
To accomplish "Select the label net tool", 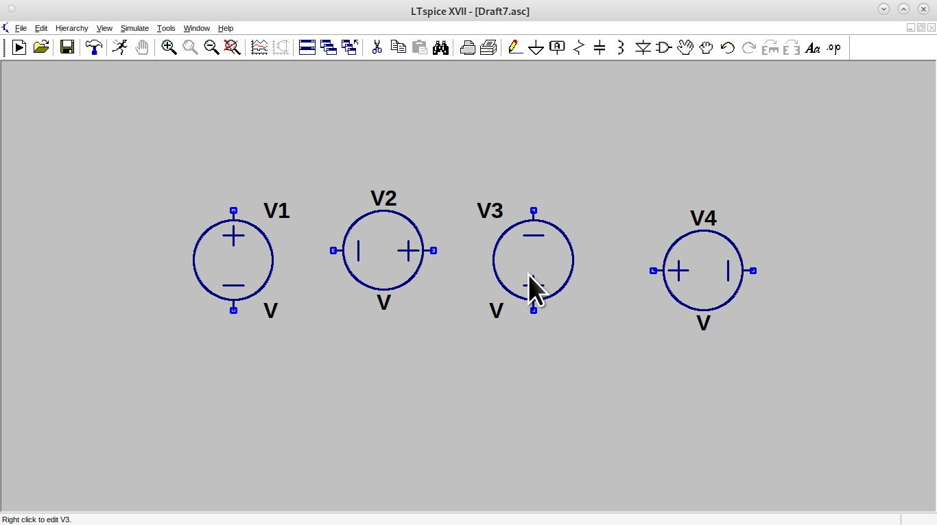I will (x=558, y=47).
